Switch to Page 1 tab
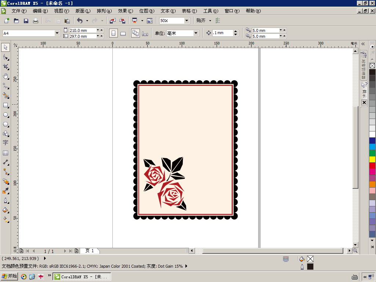The width and height of the screenshot is (376, 282). (x=90, y=251)
